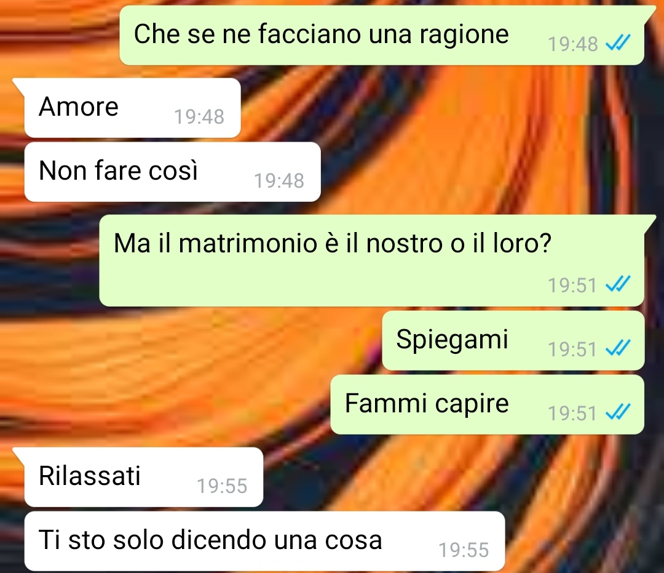
Task: Tap the 19:55 timestamp beside 'Rilassati'
Action: (222, 486)
